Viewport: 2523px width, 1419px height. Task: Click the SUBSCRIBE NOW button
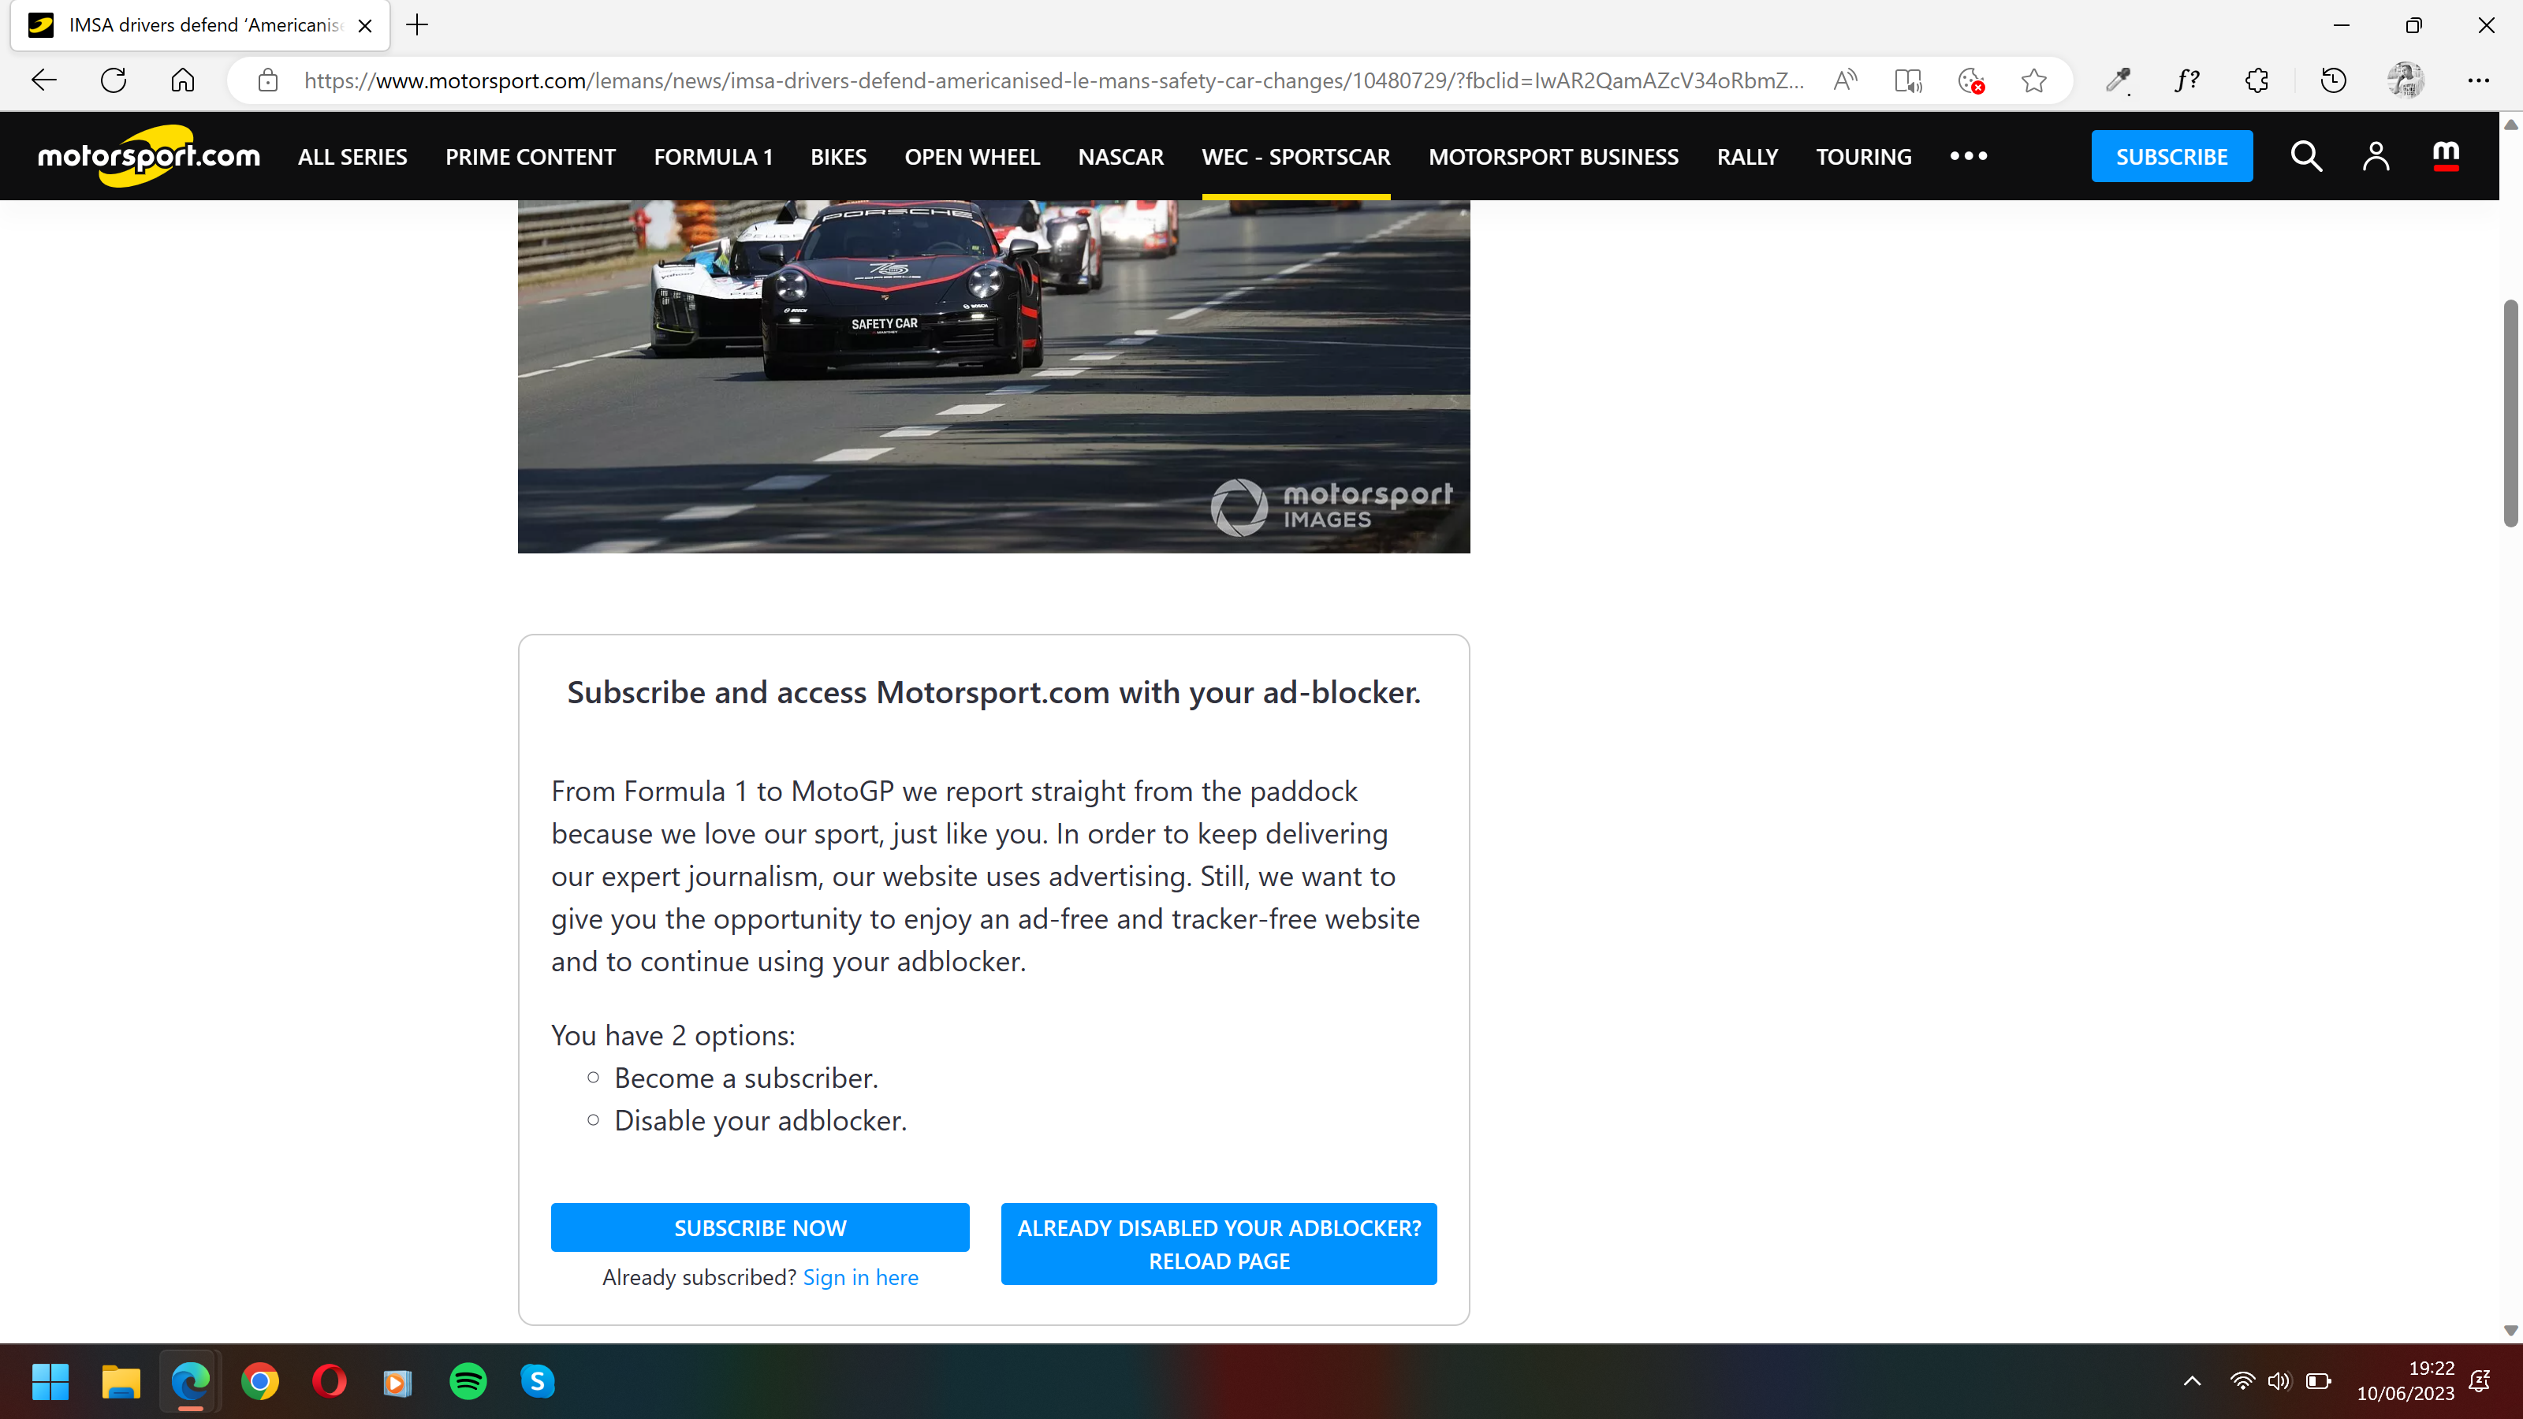pos(760,1227)
